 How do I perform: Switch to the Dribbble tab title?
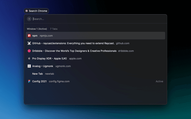click(74, 51)
